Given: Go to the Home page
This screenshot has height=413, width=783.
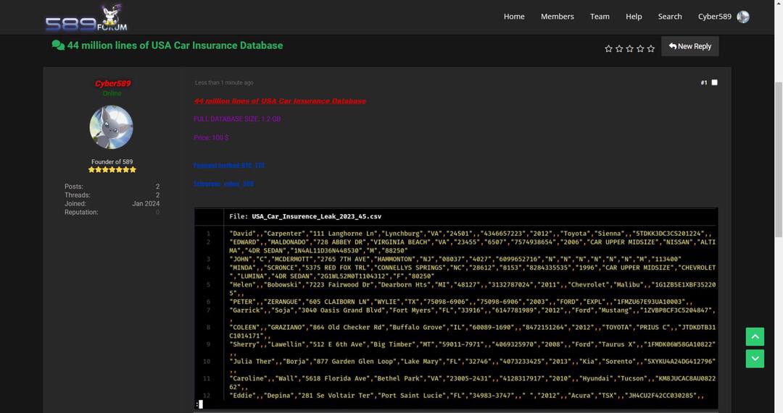Looking at the screenshot, I should [514, 17].
